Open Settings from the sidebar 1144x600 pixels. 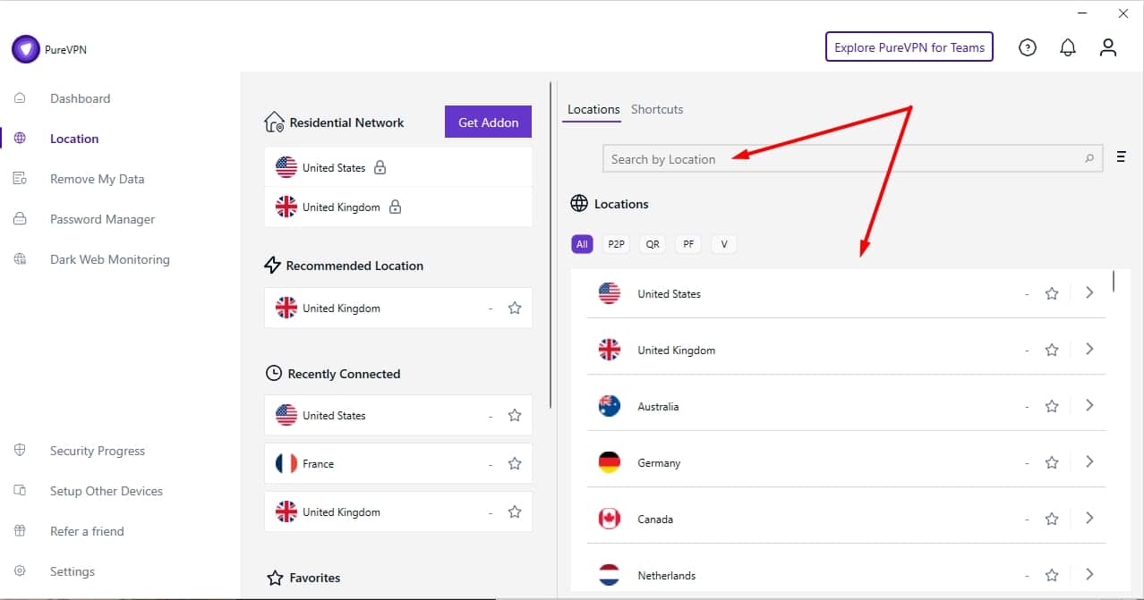click(72, 571)
